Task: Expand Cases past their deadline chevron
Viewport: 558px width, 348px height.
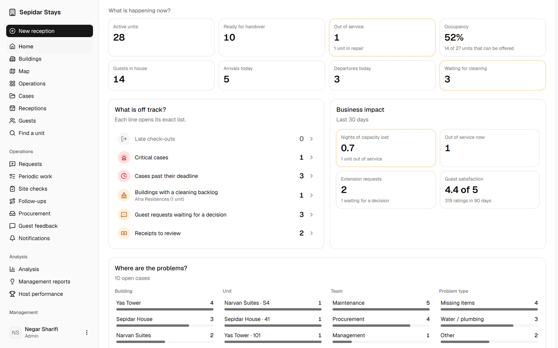Action: click(x=312, y=176)
